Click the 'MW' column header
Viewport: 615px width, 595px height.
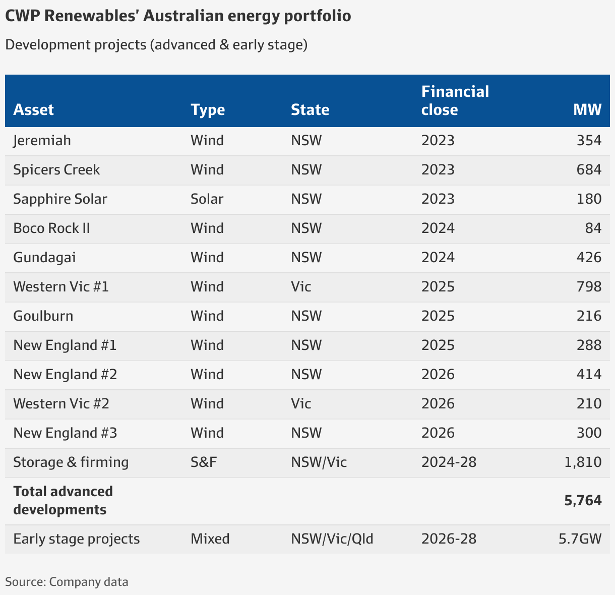587,109
